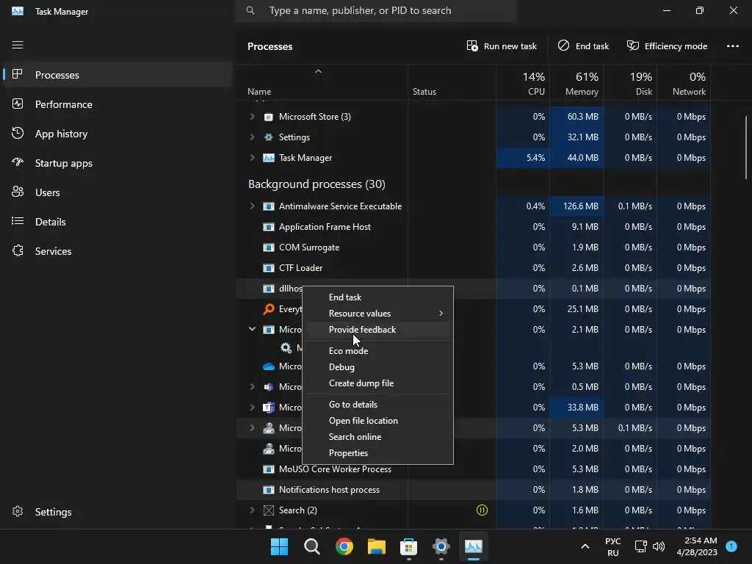Show hidden tray icons
The height and width of the screenshot is (564, 752).
point(585,546)
